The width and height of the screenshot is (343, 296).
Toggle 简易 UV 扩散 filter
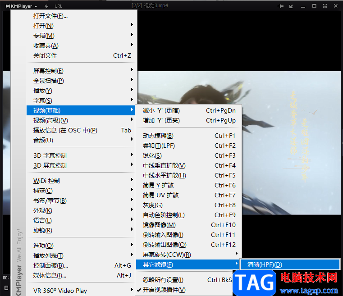click(x=189, y=195)
